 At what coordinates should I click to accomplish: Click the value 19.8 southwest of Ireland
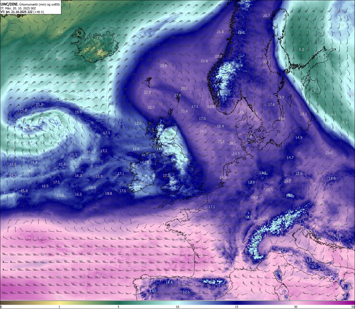point(108,193)
